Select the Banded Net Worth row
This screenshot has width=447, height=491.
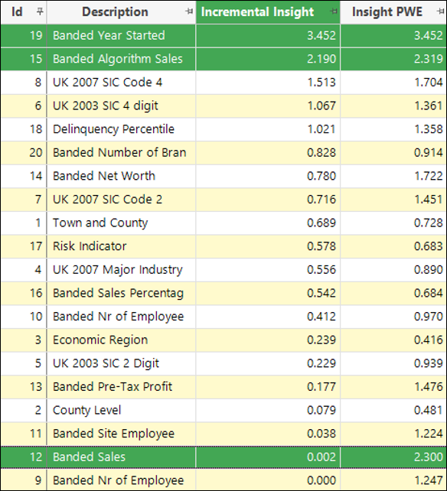click(x=223, y=176)
